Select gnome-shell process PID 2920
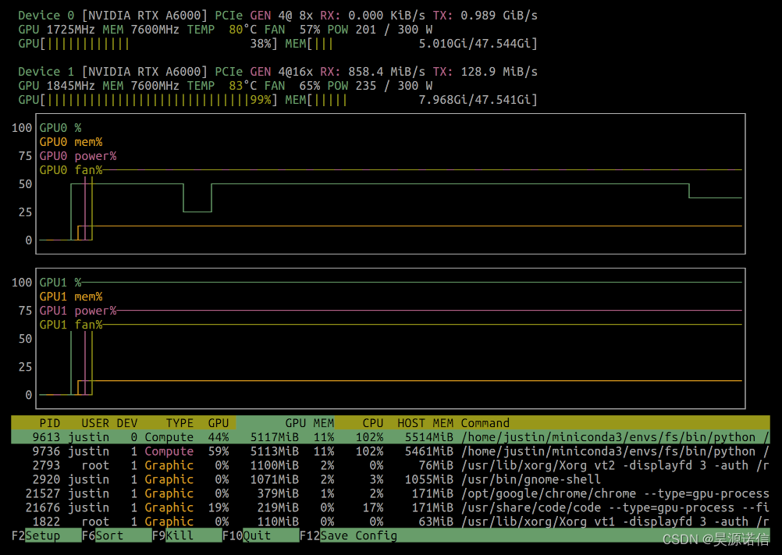782x555 pixels. (x=390, y=479)
